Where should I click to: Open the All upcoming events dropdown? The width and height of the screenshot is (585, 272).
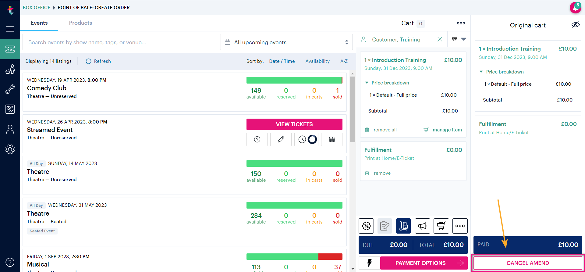[x=287, y=42]
